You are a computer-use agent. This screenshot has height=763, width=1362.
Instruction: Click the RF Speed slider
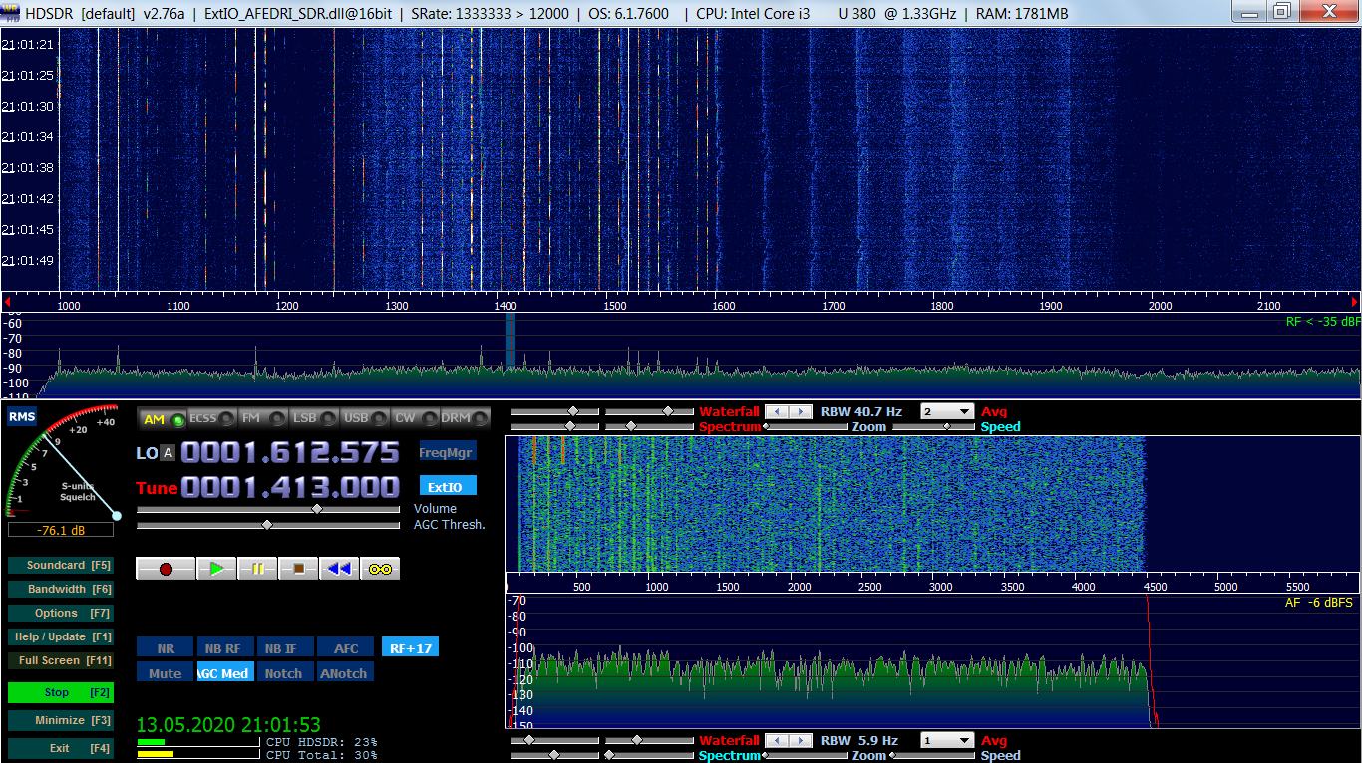pyautogui.click(x=935, y=426)
